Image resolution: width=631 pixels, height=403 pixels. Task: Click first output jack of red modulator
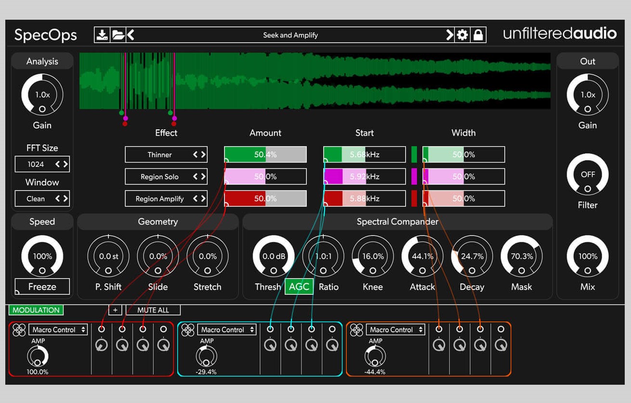(101, 329)
